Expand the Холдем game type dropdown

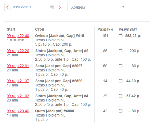(96, 7)
